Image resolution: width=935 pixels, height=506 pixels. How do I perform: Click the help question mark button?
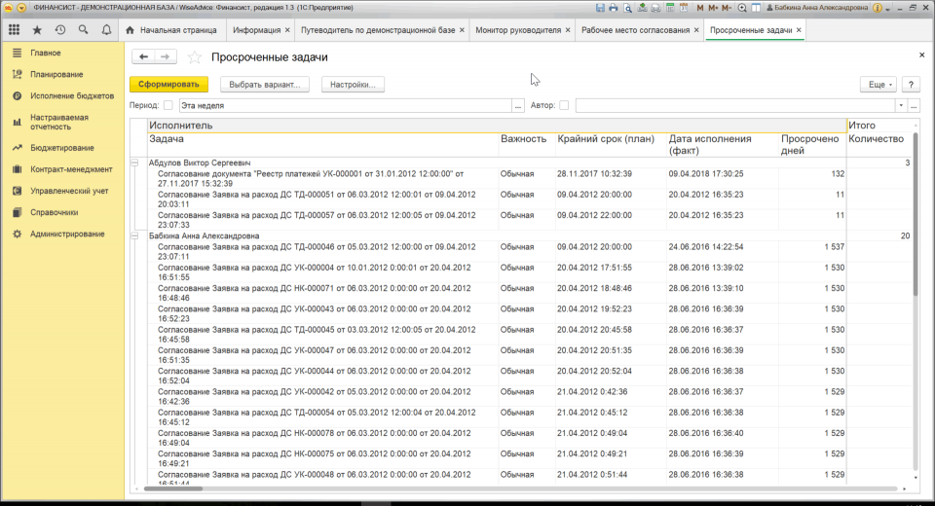(912, 85)
